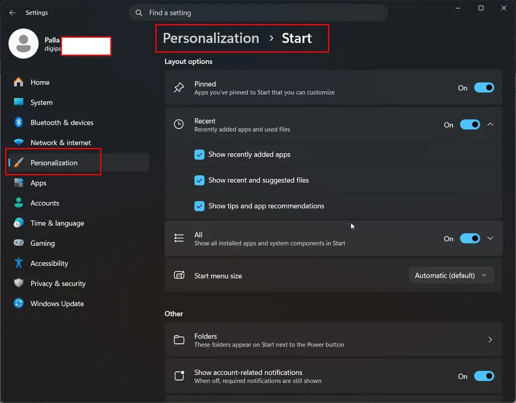Open Bluetooth & devices settings
This screenshot has height=403, width=516.
click(x=78, y=122)
